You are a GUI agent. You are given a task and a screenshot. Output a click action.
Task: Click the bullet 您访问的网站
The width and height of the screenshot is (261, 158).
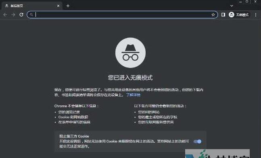[x=148, y=112]
